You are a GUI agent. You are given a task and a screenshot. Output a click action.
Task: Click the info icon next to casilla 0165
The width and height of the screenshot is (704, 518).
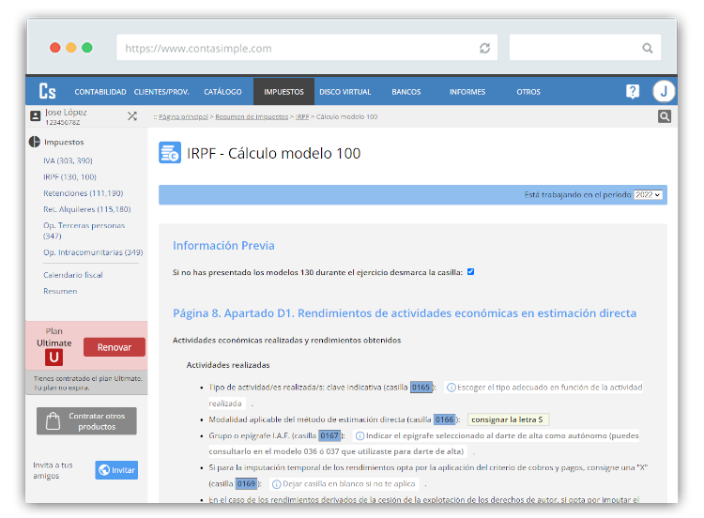click(451, 387)
